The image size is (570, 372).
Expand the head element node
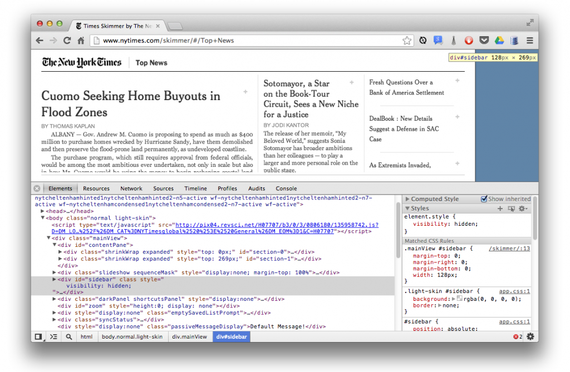[x=42, y=211]
